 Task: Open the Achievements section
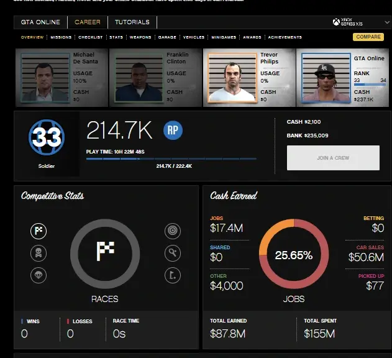(x=285, y=37)
